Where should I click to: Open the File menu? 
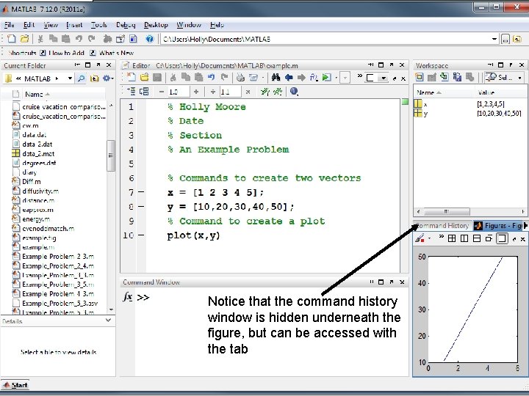[9, 25]
